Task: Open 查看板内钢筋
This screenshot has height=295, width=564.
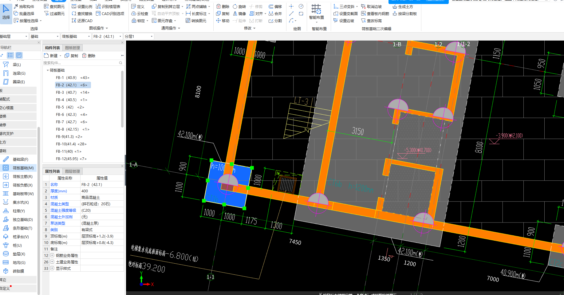Action: click(375, 14)
